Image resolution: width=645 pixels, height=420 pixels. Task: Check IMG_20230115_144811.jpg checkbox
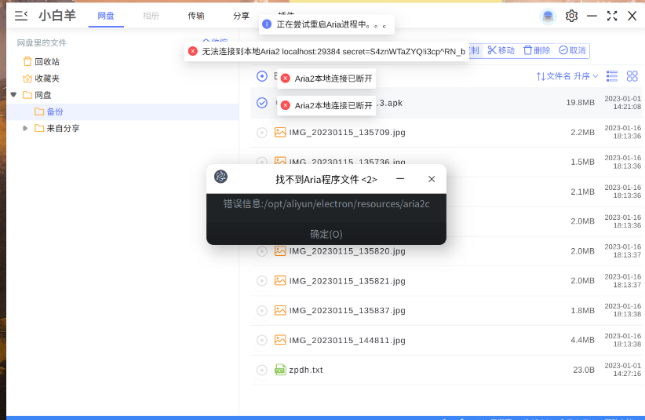click(262, 340)
